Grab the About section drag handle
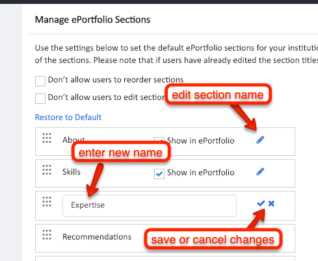318x261 pixels. click(x=47, y=138)
